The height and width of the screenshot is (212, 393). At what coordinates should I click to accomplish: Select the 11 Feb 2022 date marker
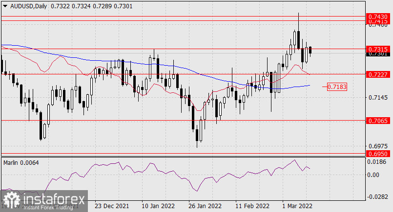tap(251, 207)
